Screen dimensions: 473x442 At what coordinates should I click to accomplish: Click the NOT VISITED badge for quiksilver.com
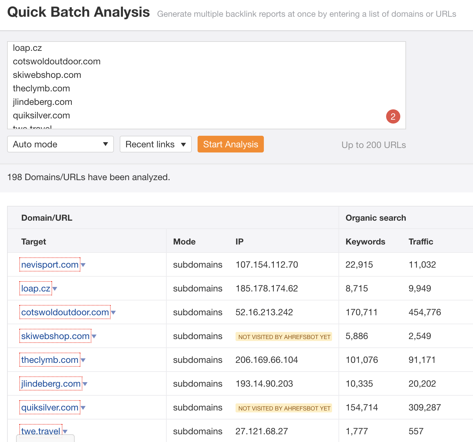284,408
